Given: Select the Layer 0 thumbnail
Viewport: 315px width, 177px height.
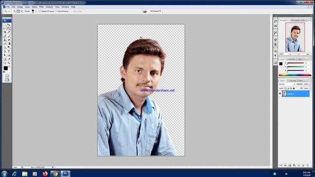Looking at the screenshot, I should click(x=284, y=94).
